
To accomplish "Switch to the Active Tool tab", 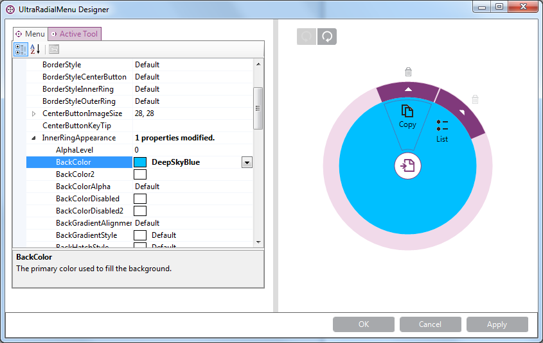I will (x=75, y=34).
